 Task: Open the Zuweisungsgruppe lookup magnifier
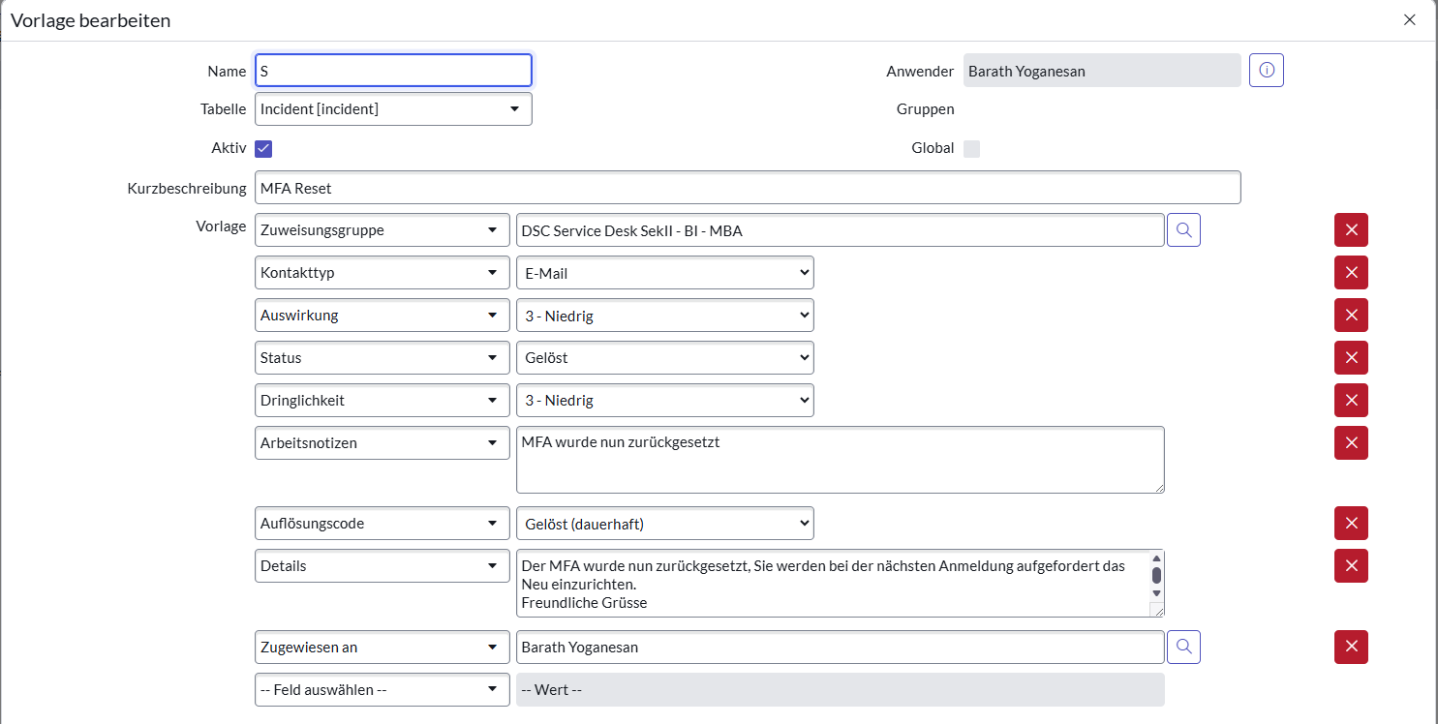coord(1183,229)
